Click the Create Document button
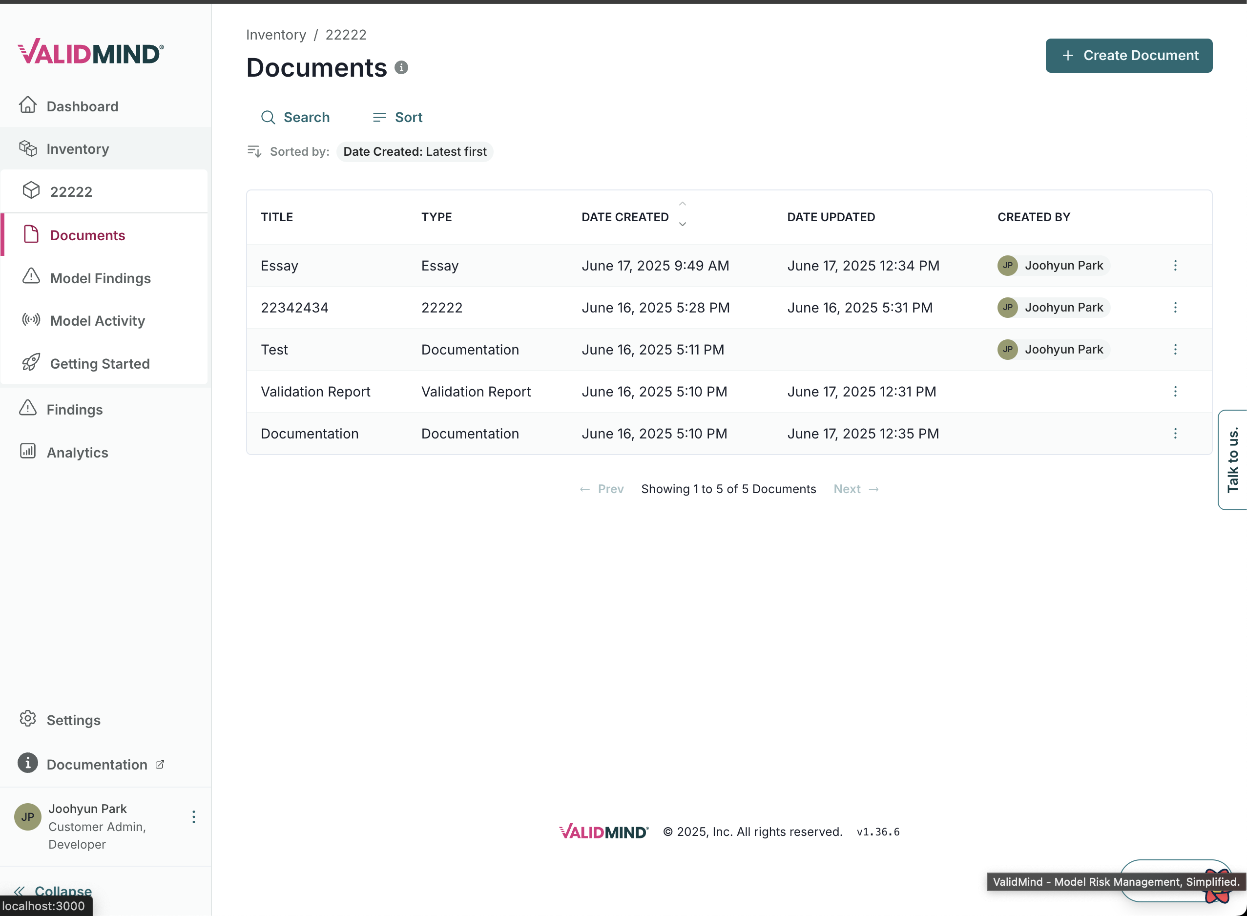 (x=1128, y=55)
